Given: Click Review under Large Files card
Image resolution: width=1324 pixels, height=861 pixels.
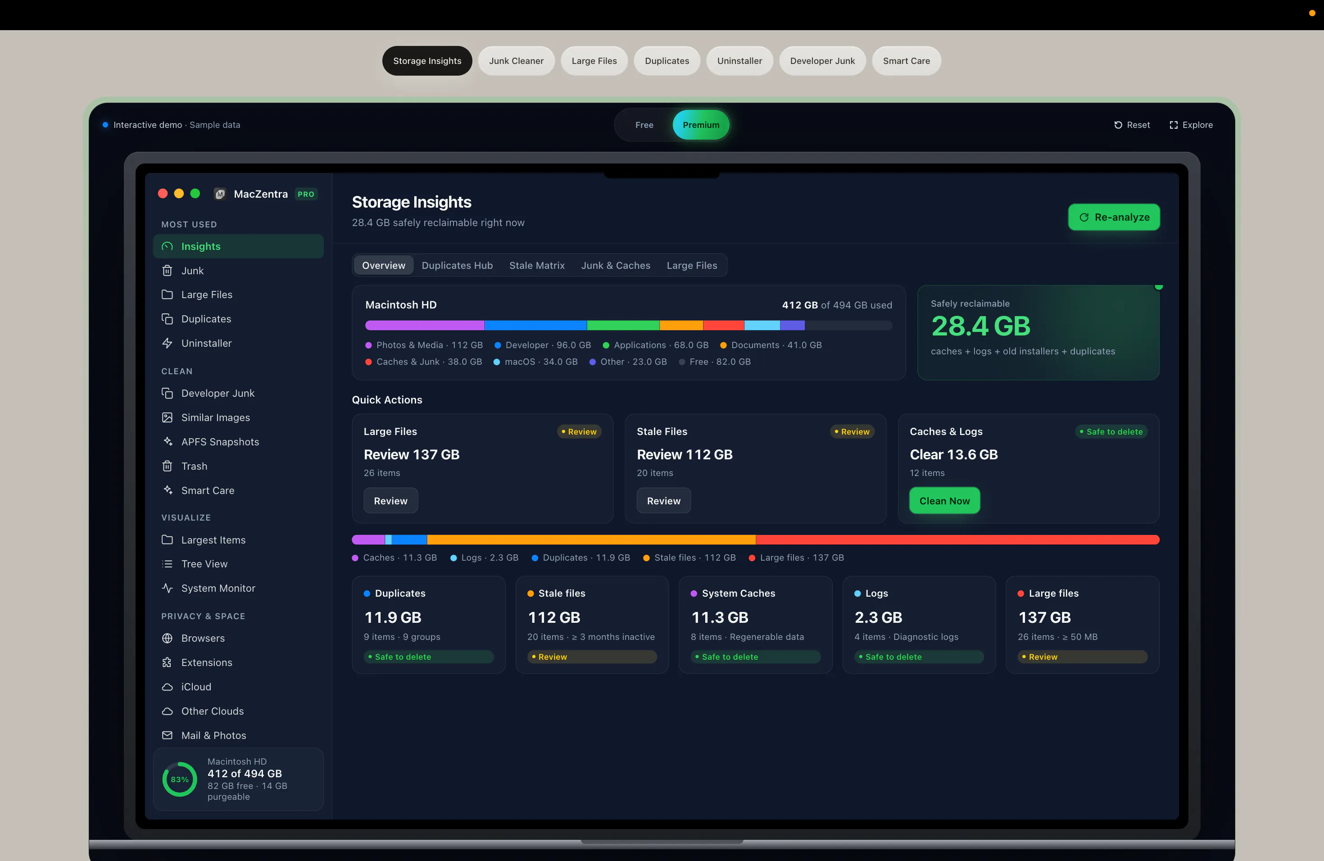Looking at the screenshot, I should click(x=390, y=501).
